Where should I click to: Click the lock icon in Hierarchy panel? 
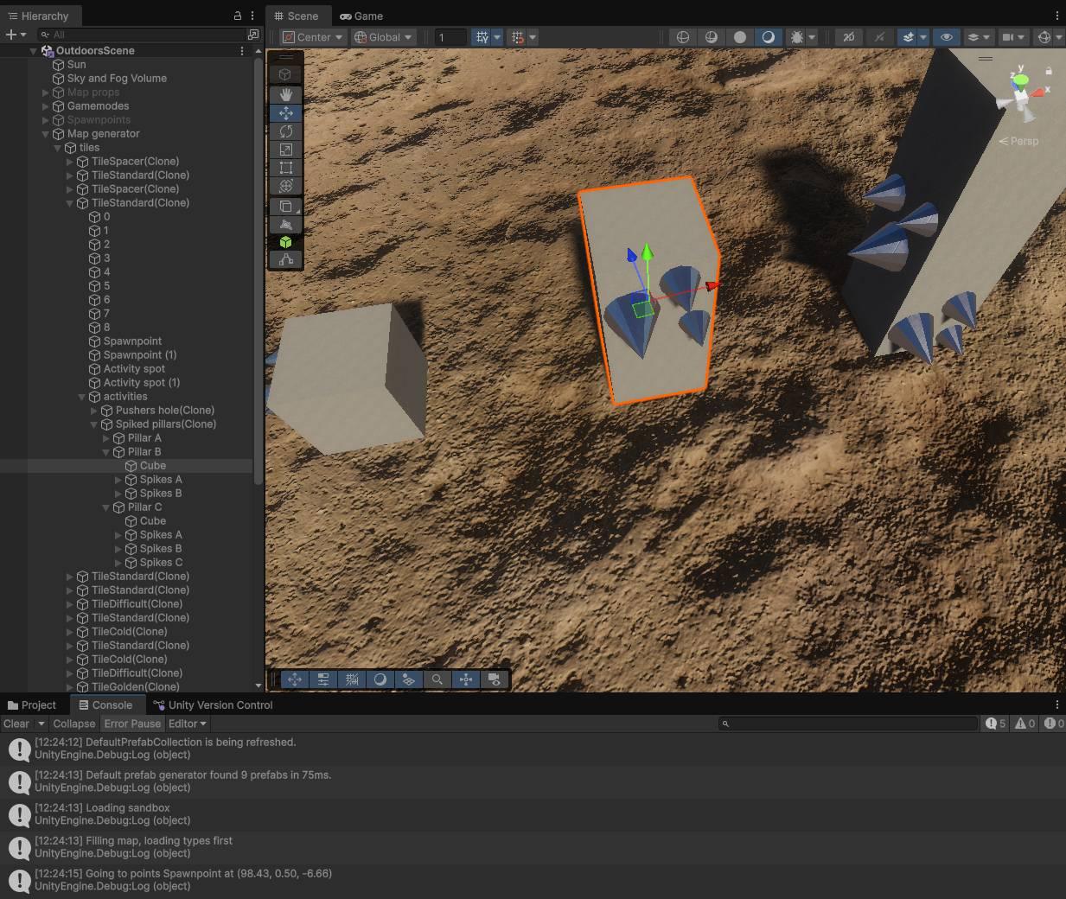pos(238,16)
